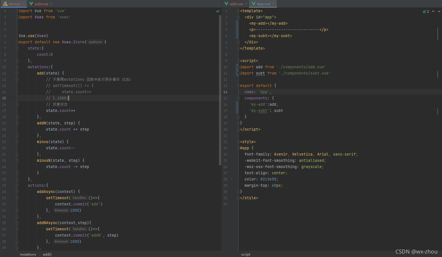Collapse the actions:{ block
This screenshot has width=442, height=257.
click(x=17, y=185)
